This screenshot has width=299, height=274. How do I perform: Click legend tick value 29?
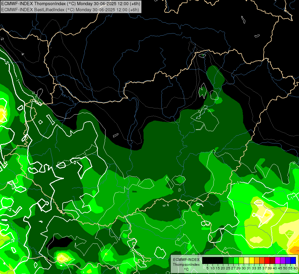[239, 268]
